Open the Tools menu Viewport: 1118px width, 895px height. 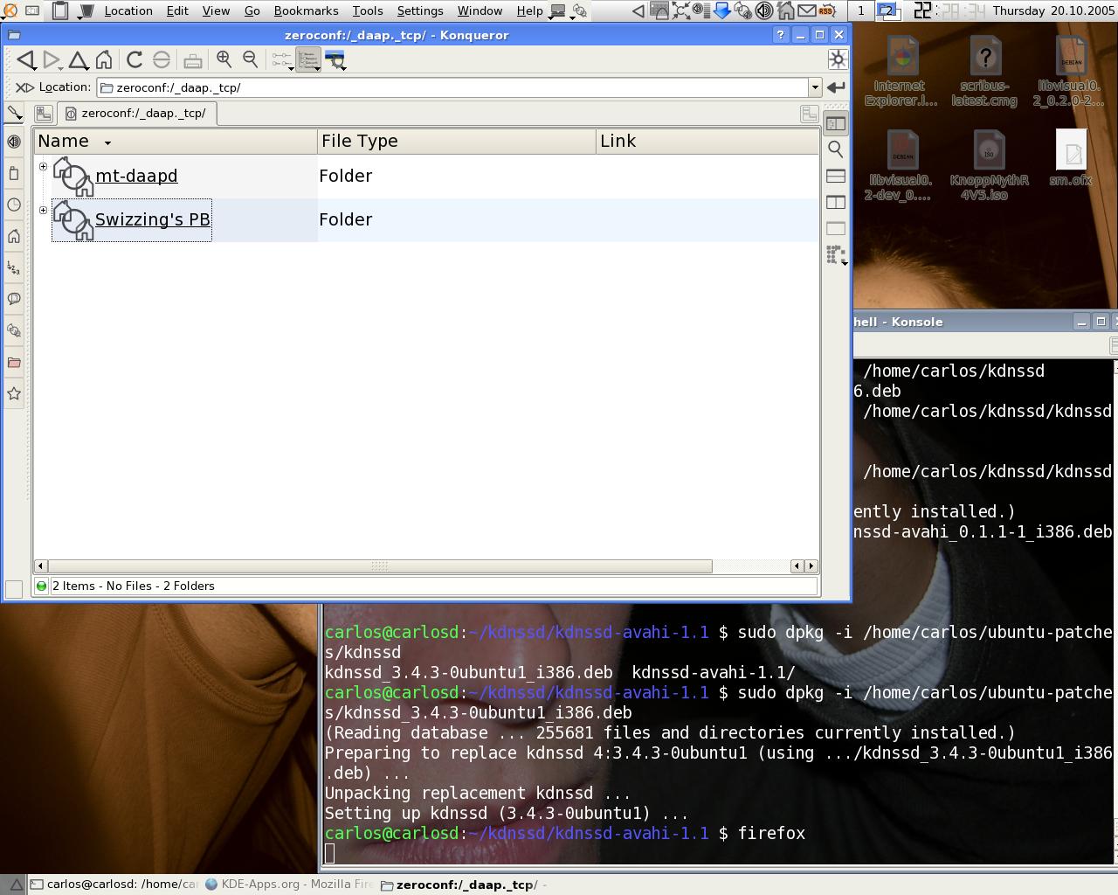(368, 10)
